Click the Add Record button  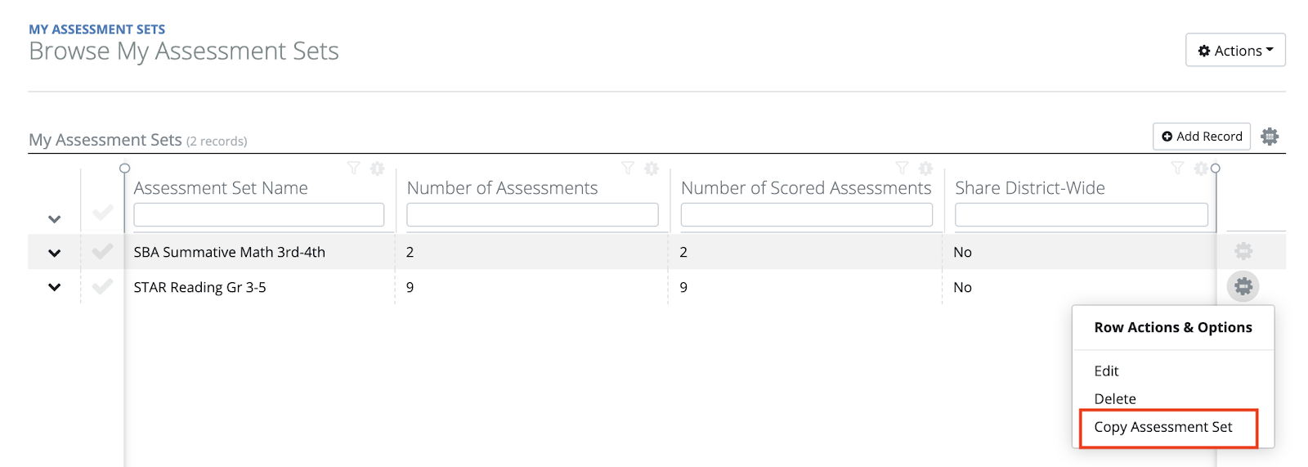tap(1201, 137)
